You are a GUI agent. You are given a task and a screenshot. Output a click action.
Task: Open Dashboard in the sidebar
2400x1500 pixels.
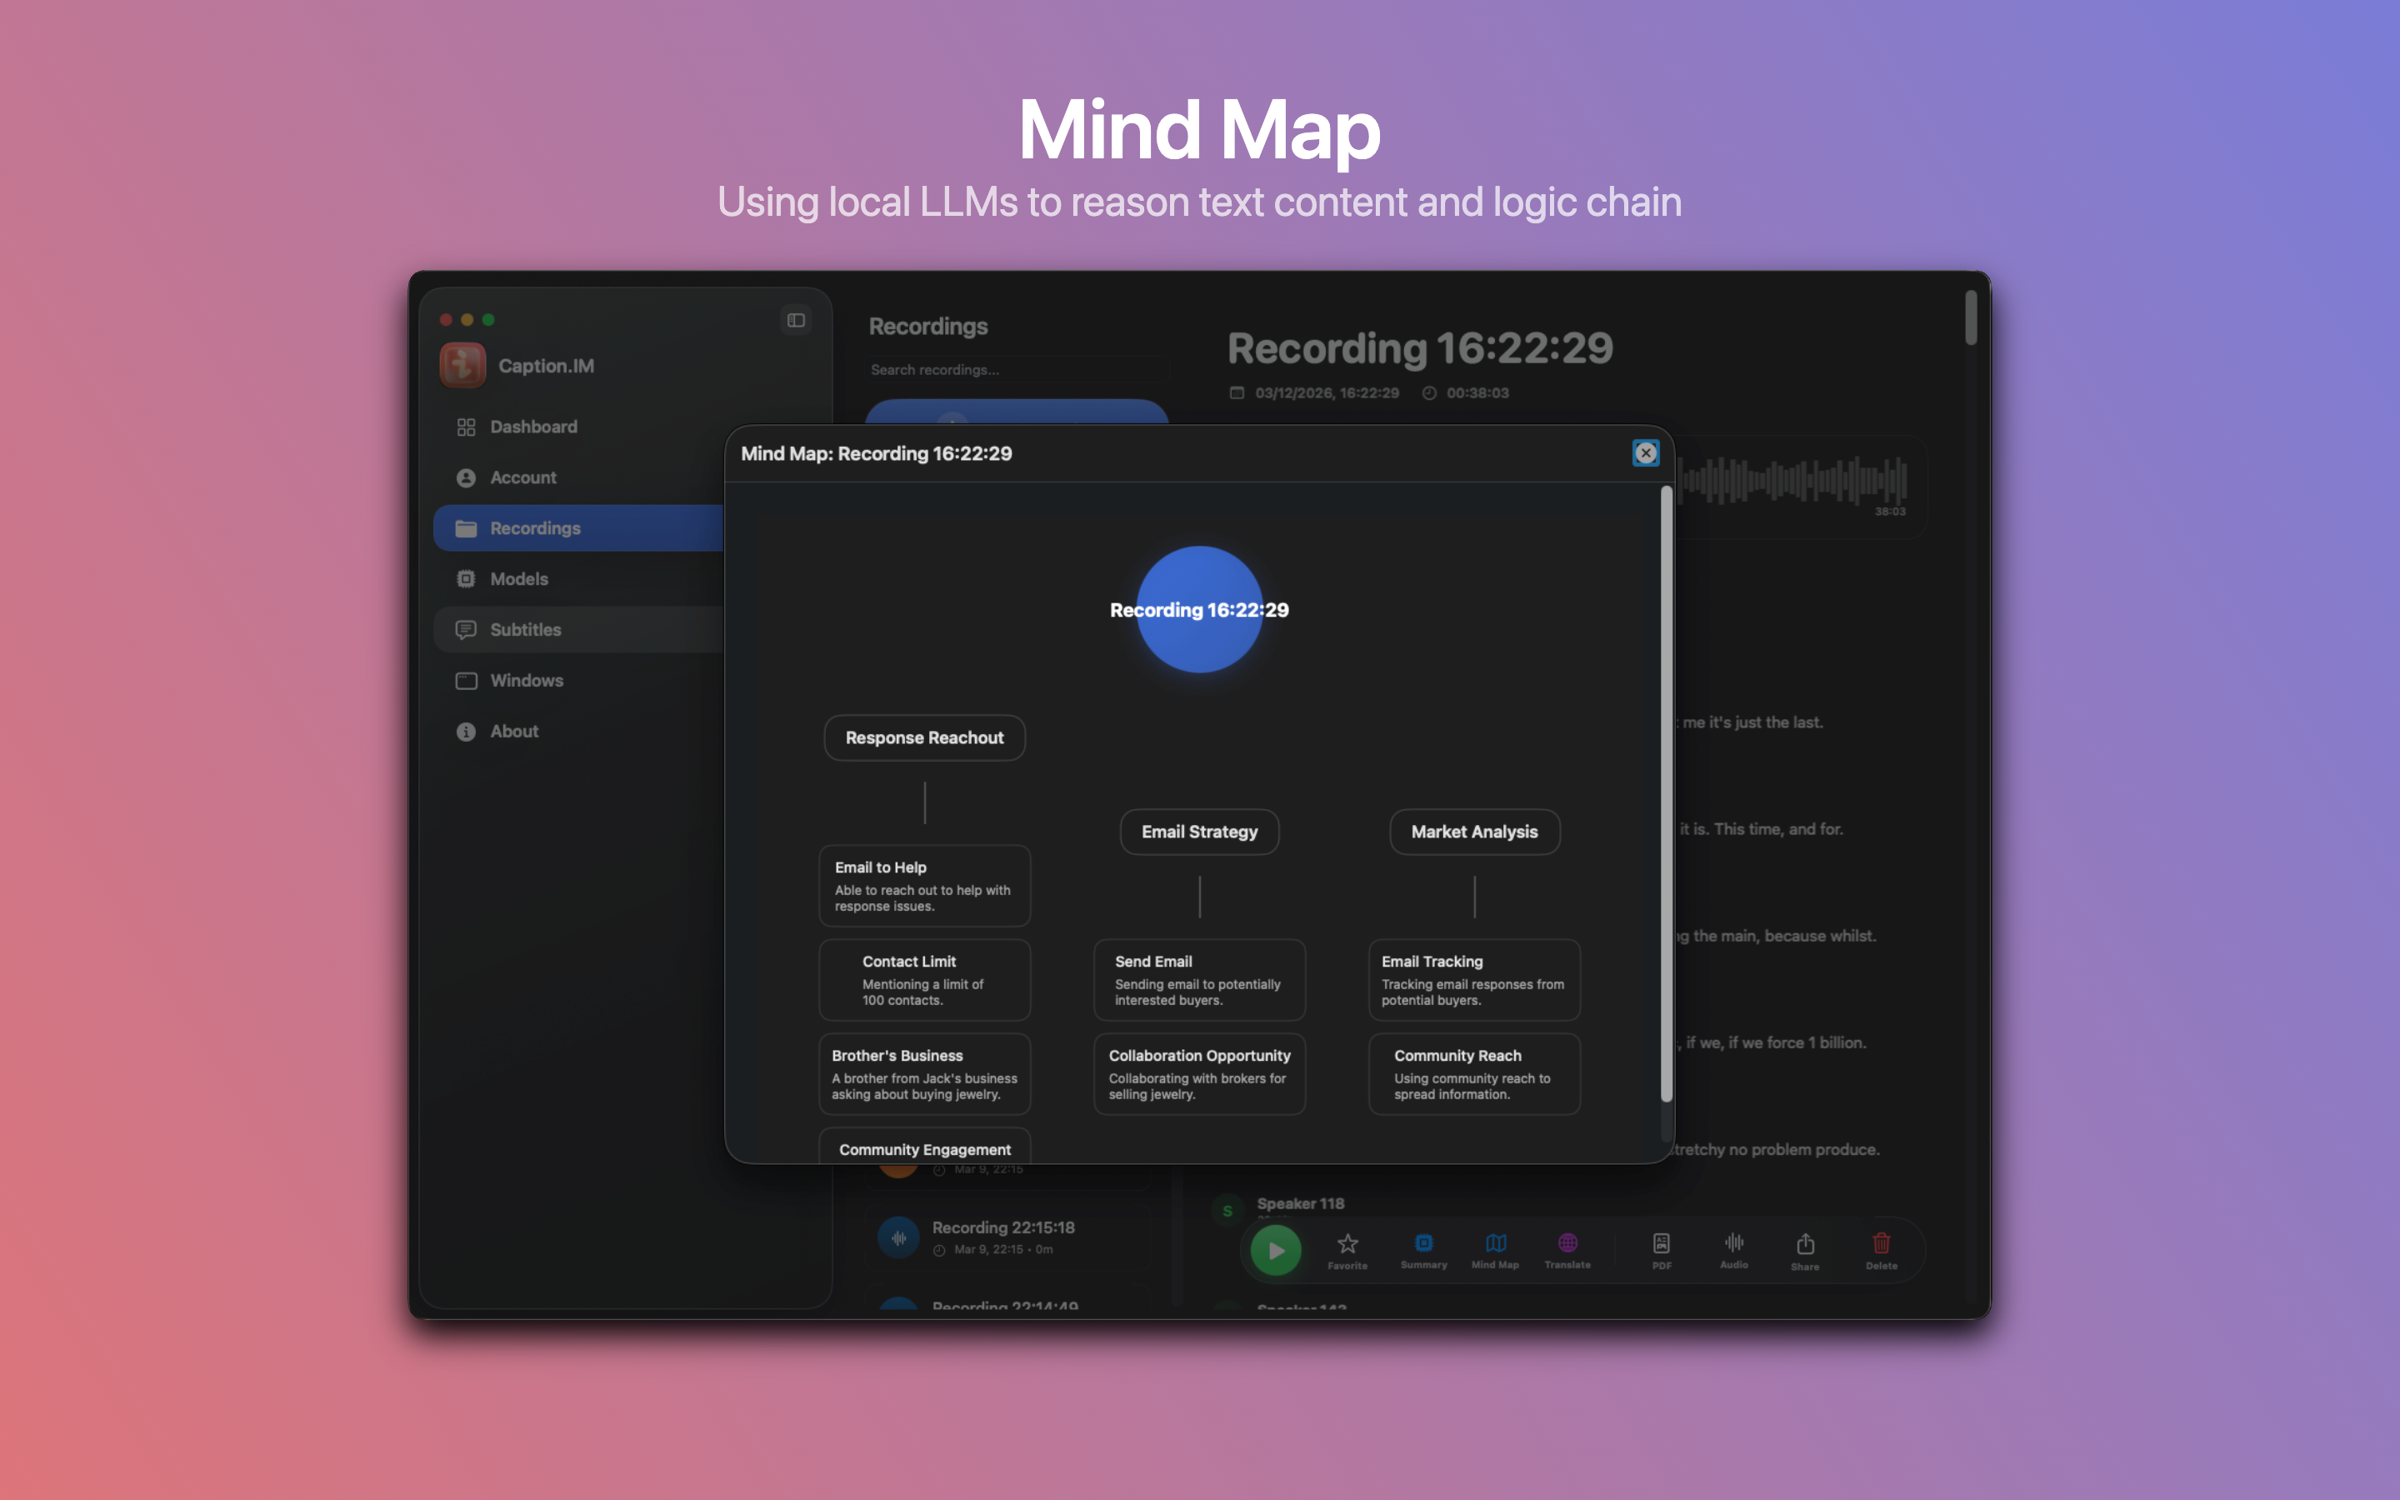(x=532, y=427)
